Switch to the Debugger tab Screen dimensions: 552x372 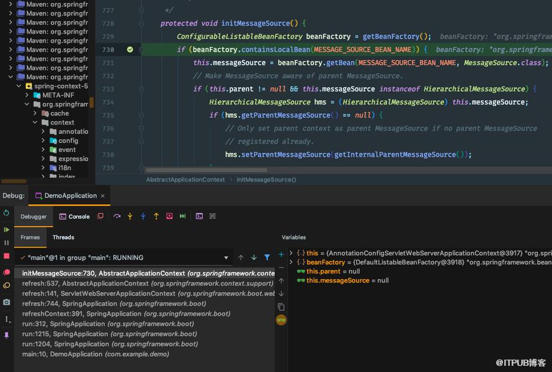click(x=33, y=217)
